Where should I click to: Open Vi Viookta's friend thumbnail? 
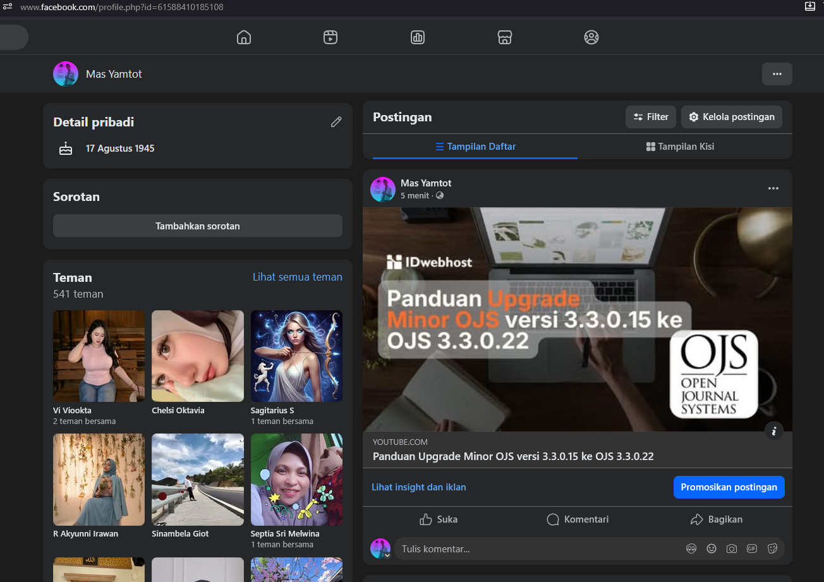pyautogui.click(x=99, y=356)
